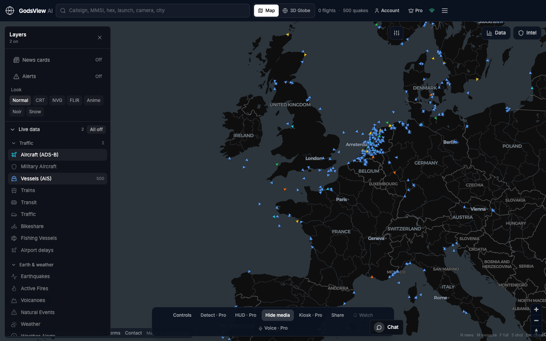Select the Noir look mode
This screenshot has width=546, height=341.
pyautogui.click(x=17, y=112)
